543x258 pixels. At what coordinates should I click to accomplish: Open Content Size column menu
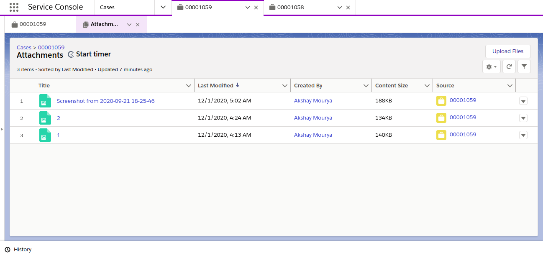[427, 86]
